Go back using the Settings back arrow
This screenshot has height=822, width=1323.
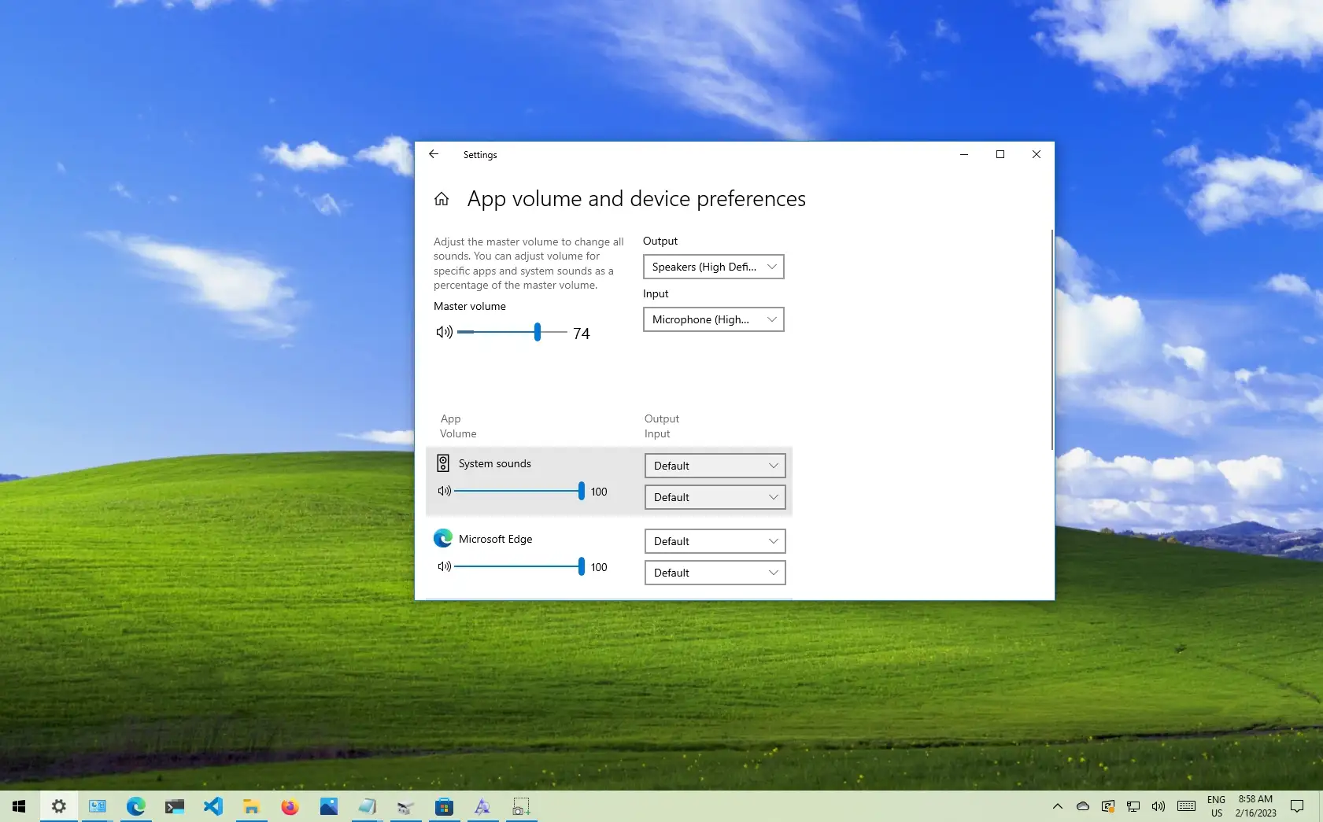click(x=434, y=154)
